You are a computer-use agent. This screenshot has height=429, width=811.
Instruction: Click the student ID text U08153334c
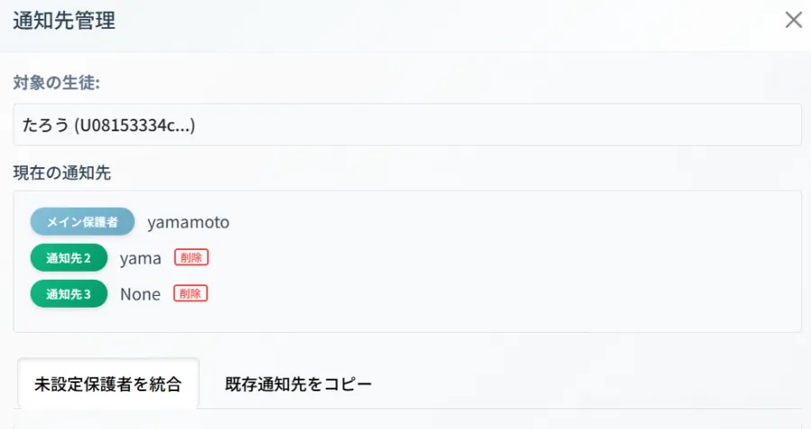135,125
